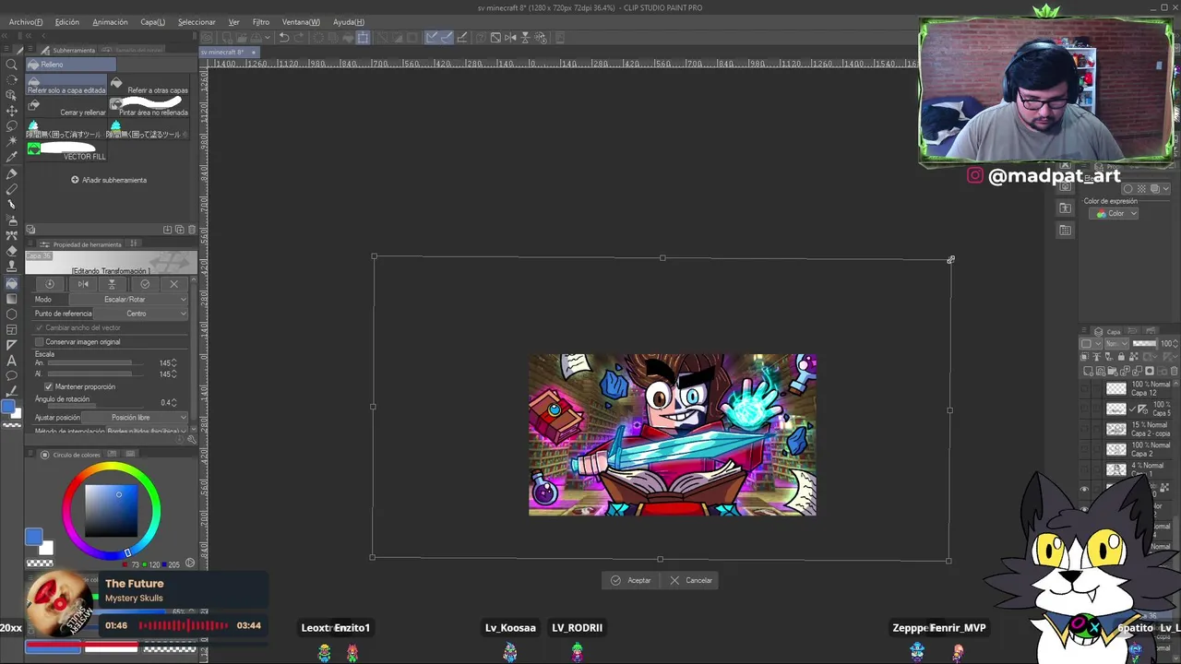The width and height of the screenshot is (1181, 664).
Task: Toggle Conservar imagen original checkbox
Action: [40, 342]
